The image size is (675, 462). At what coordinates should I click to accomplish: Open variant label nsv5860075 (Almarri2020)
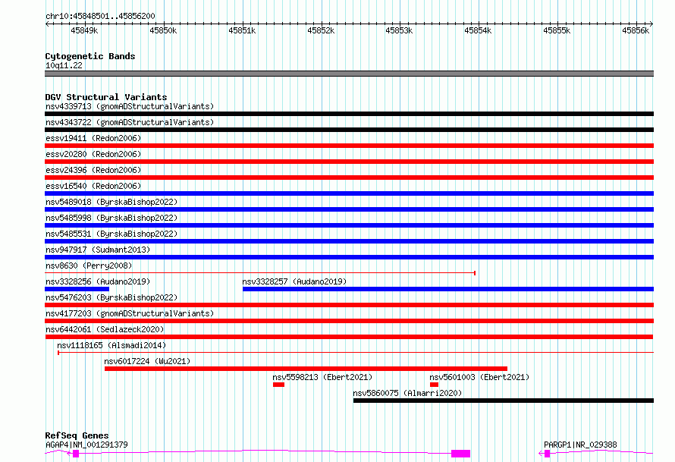407,393
